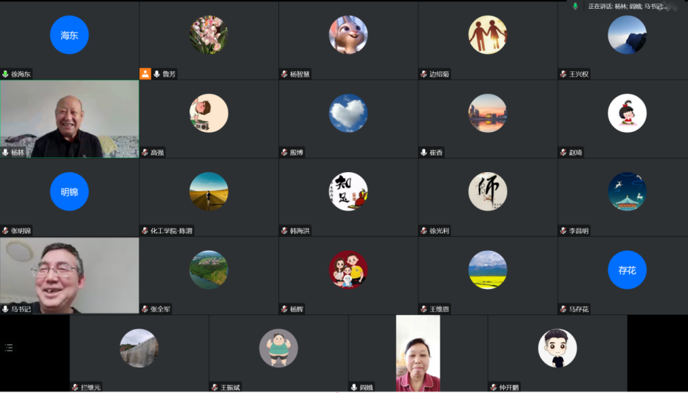Select 闫娥's video feed
This screenshot has width=688, height=393.
pos(418,353)
